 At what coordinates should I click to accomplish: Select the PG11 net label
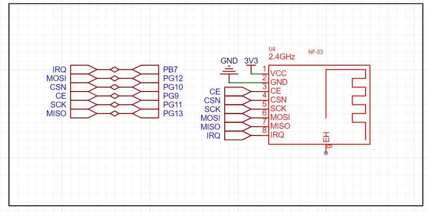pyautogui.click(x=173, y=105)
